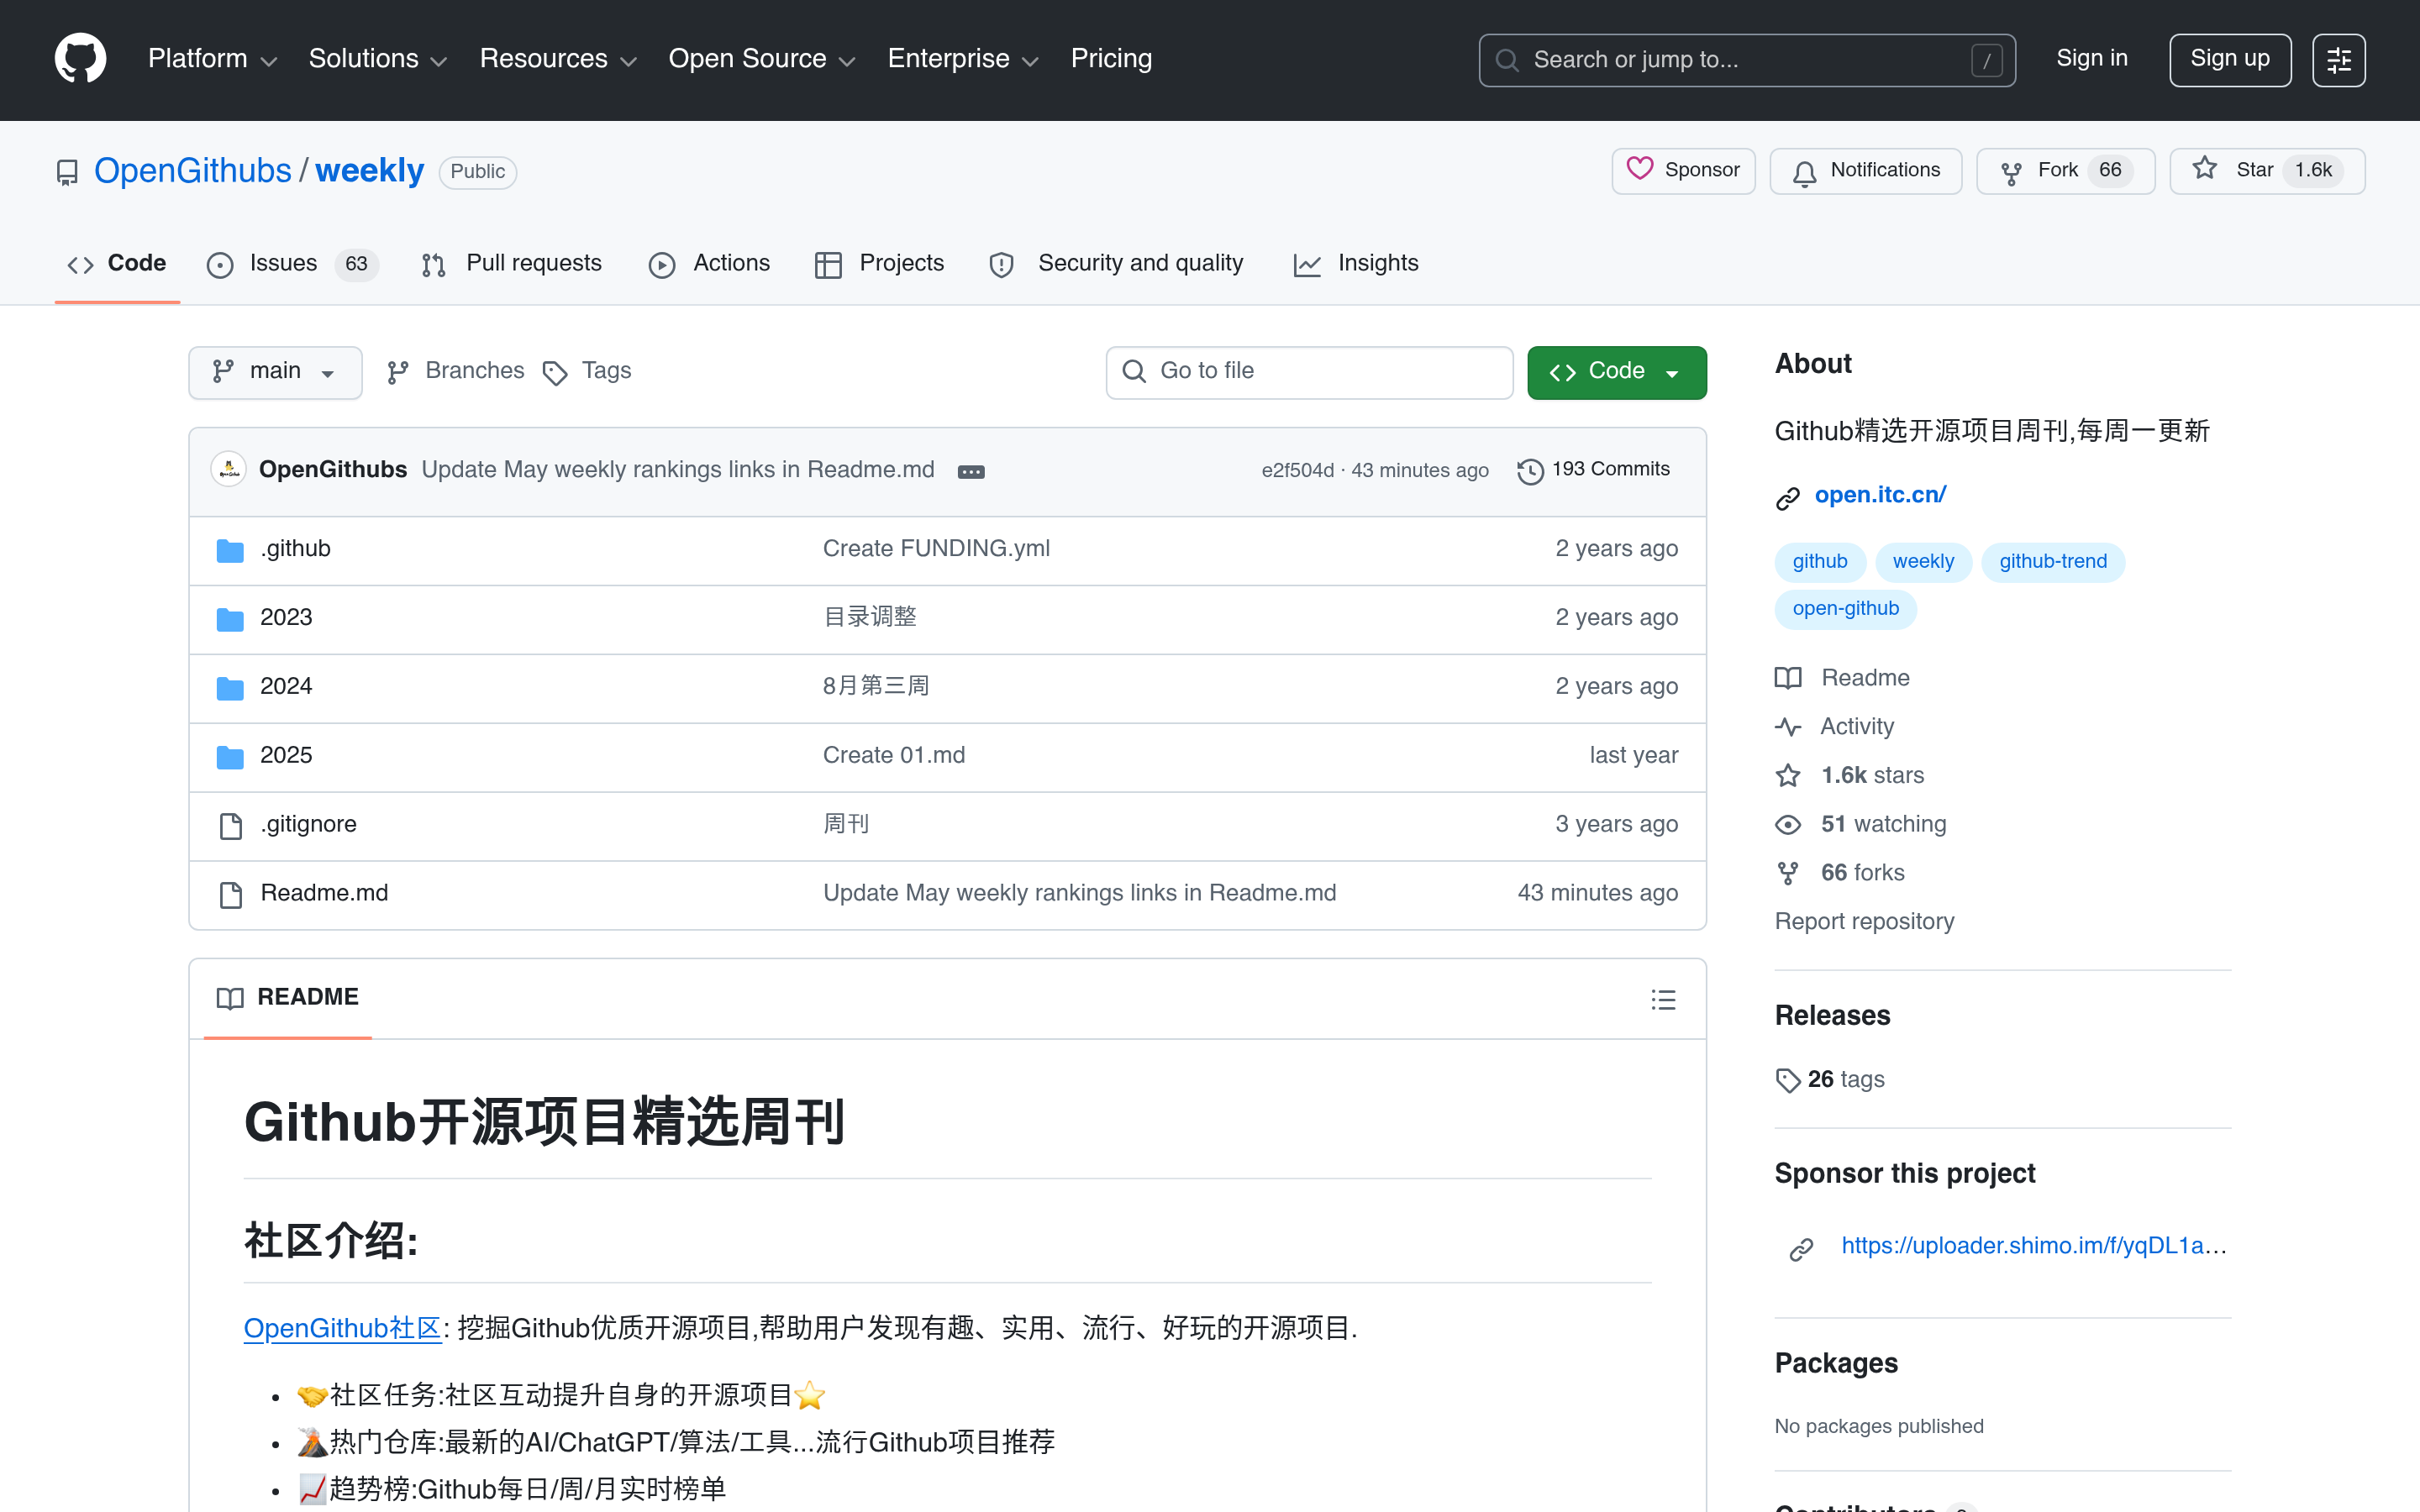
Task: Open the main branch selector dropdown
Action: coord(275,372)
